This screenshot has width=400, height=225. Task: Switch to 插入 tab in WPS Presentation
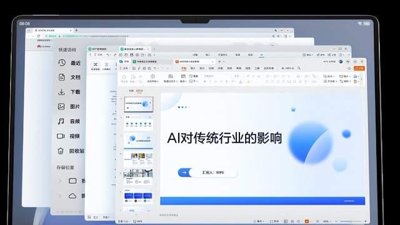(193, 68)
